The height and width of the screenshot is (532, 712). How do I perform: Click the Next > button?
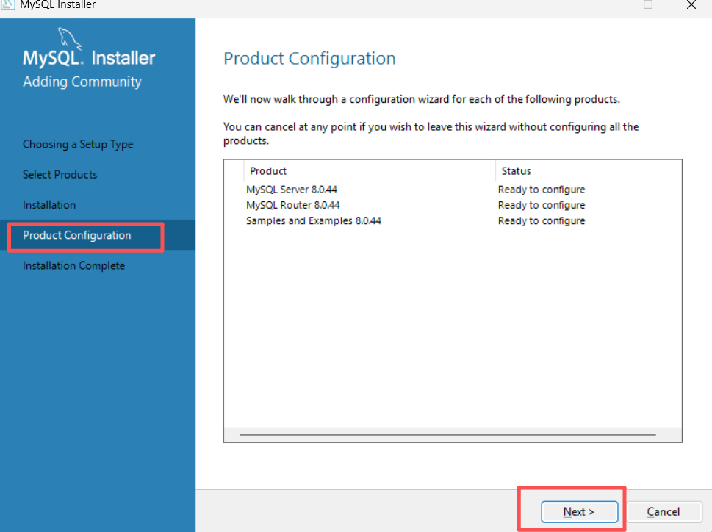(579, 511)
